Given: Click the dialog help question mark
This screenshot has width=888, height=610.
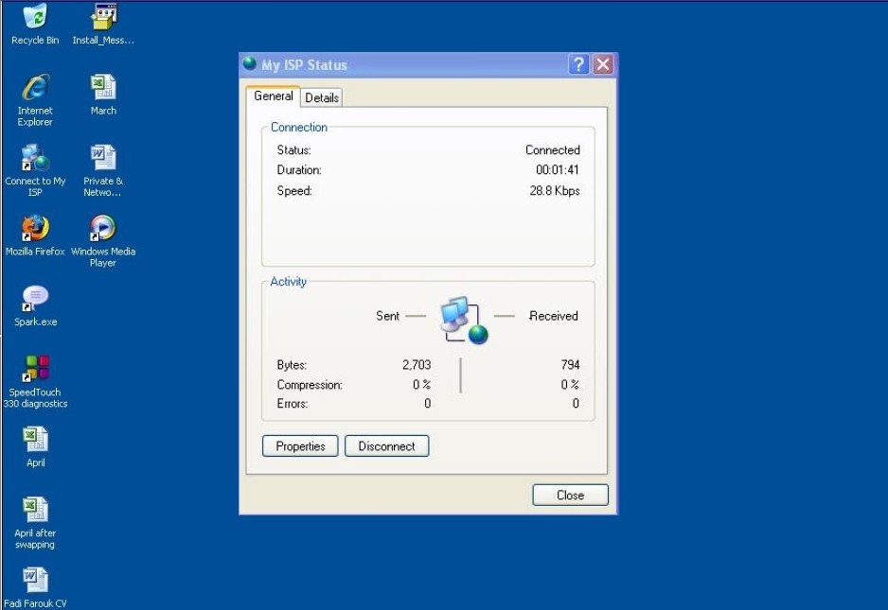Looking at the screenshot, I should point(578,64).
